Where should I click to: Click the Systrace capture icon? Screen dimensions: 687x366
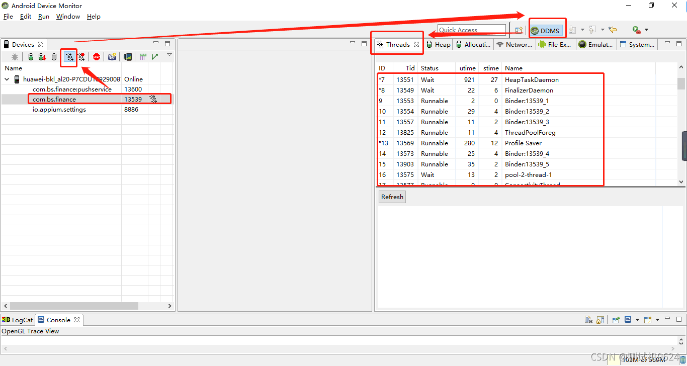143,57
